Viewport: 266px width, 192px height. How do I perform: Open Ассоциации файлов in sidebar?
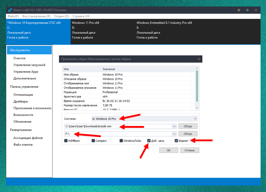pyautogui.click(x=28, y=138)
